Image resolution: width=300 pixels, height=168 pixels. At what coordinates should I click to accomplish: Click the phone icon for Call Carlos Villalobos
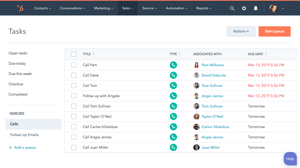tap(173, 127)
